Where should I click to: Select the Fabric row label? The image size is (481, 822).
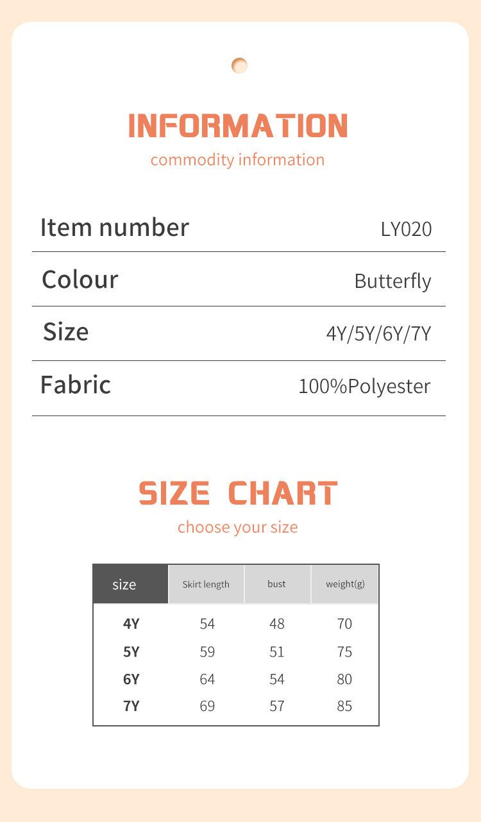(76, 385)
